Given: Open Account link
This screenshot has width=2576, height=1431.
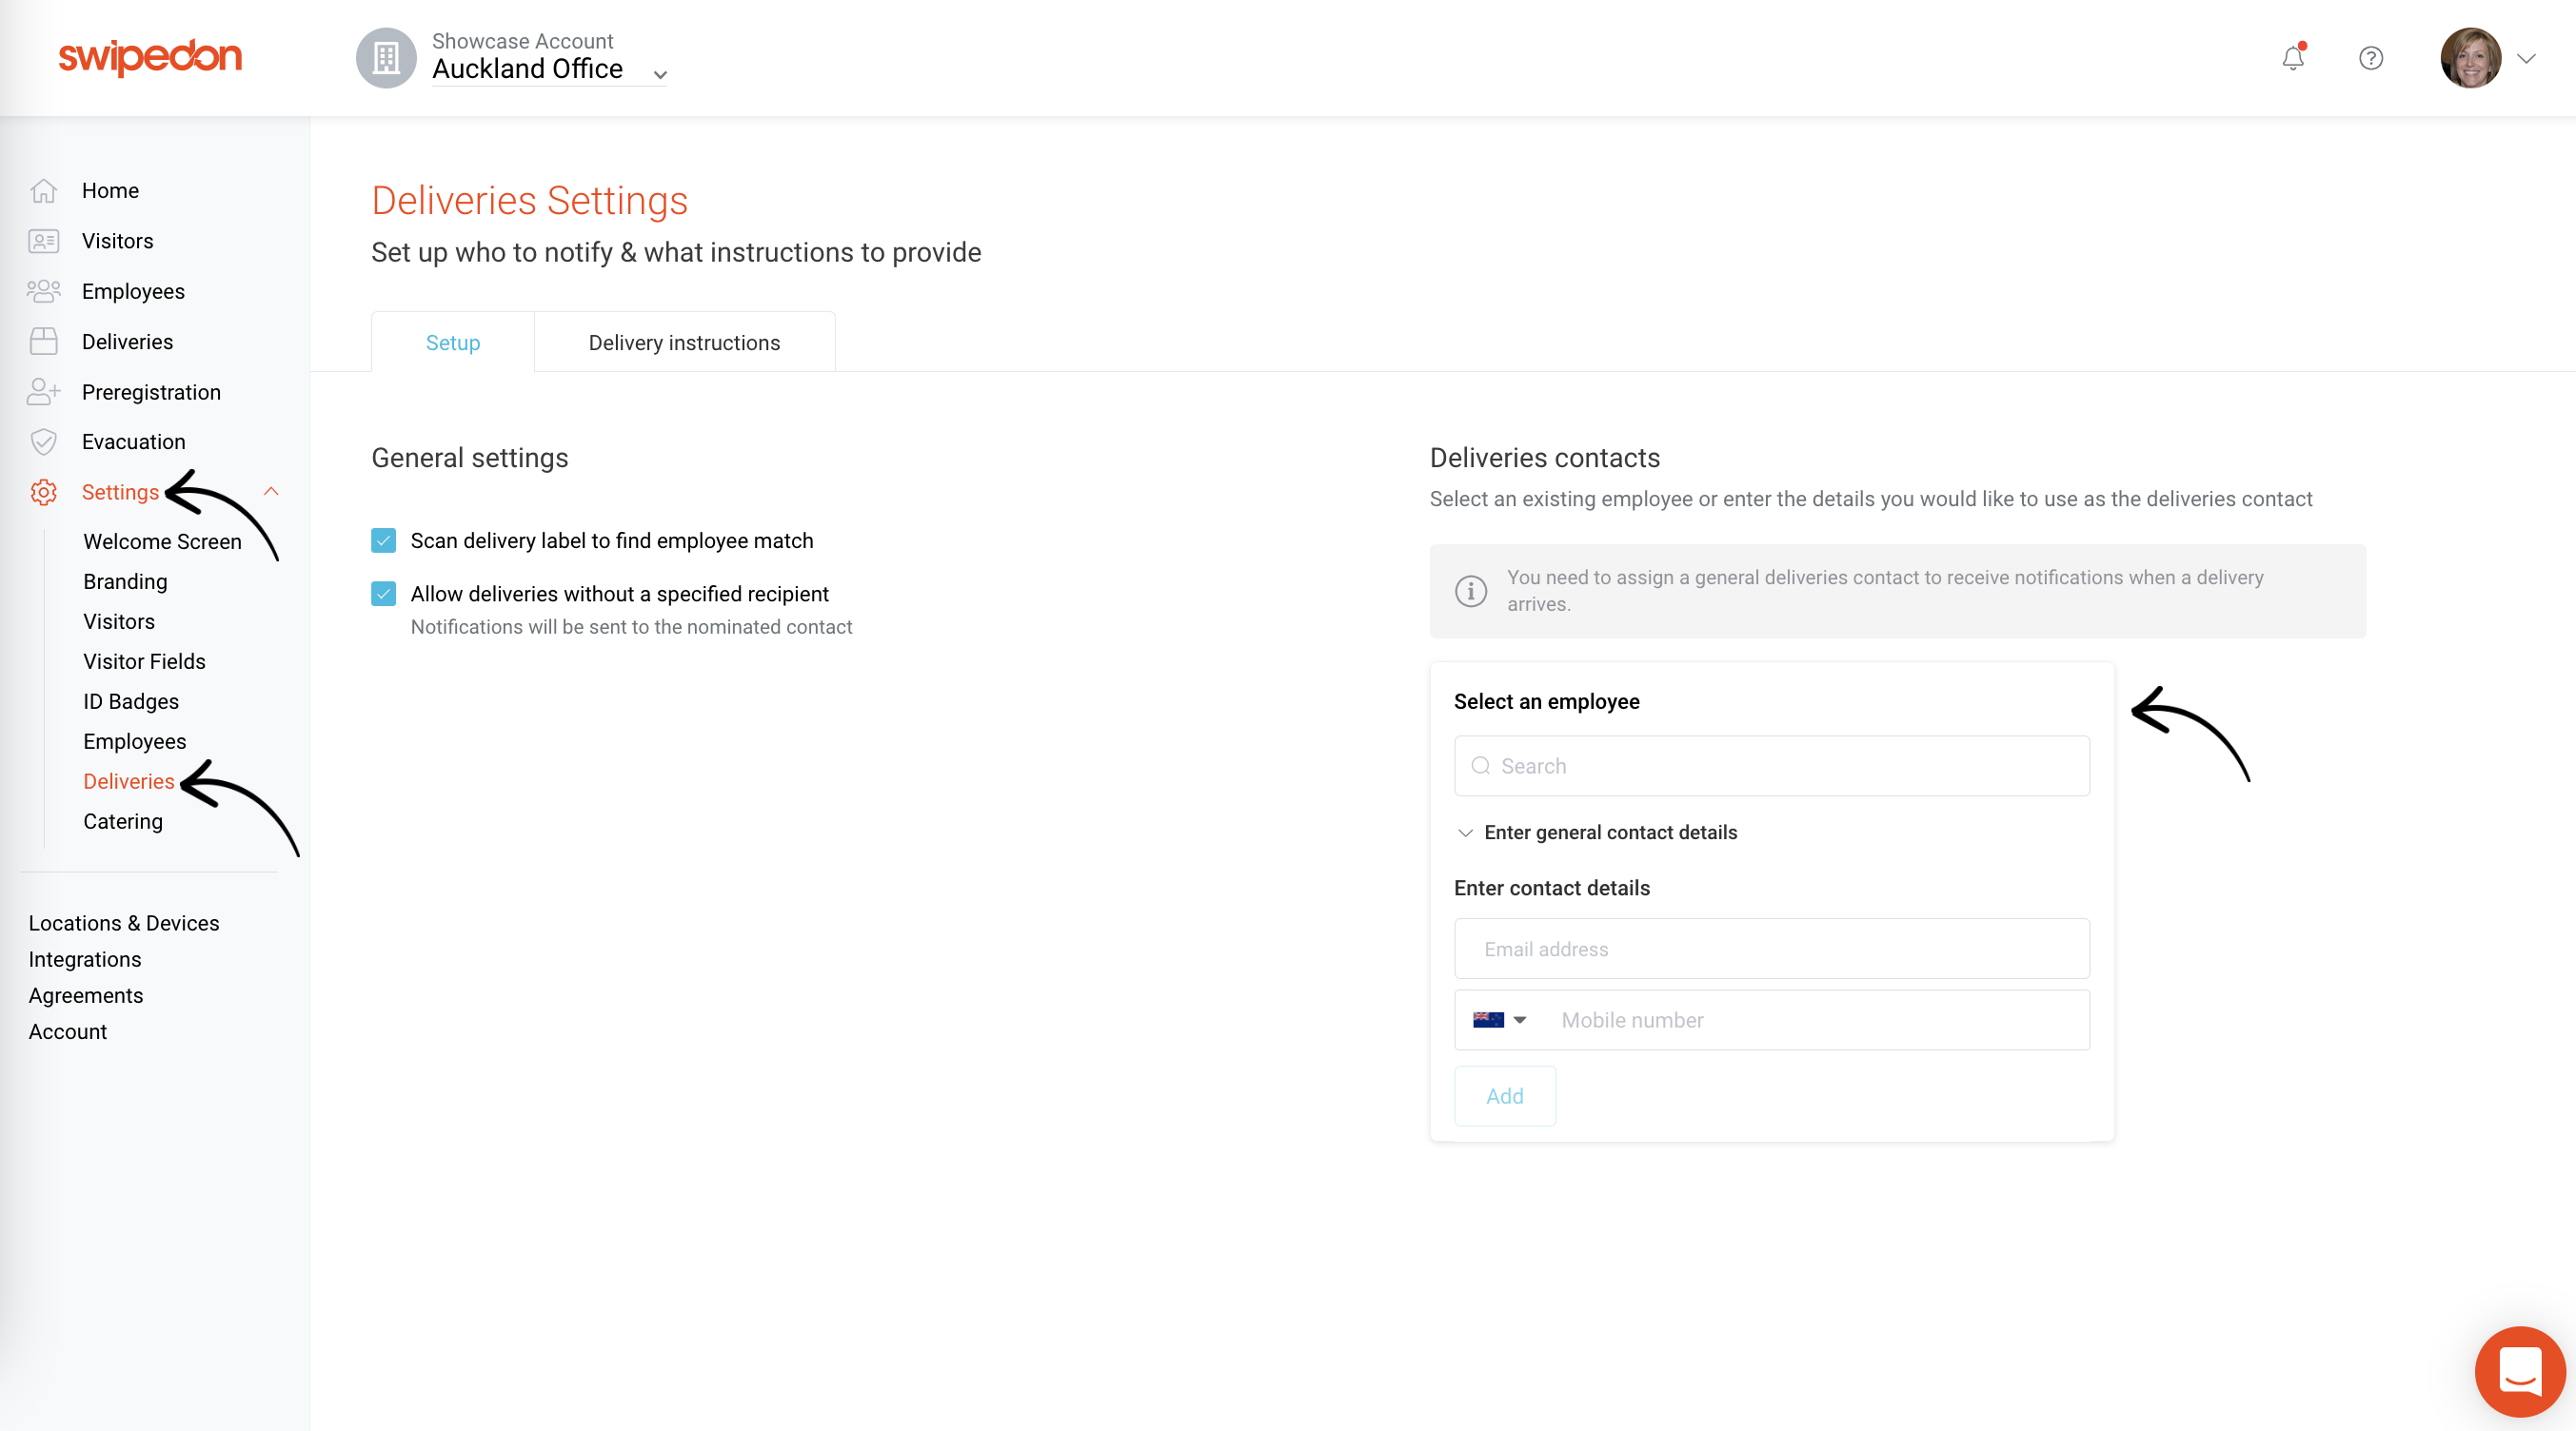Looking at the screenshot, I should click(67, 1031).
